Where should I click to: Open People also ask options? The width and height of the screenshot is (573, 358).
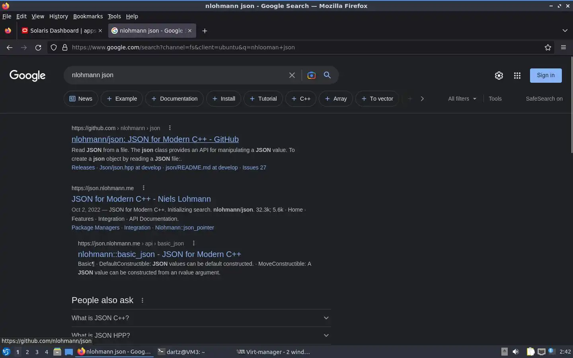[x=142, y=301]
